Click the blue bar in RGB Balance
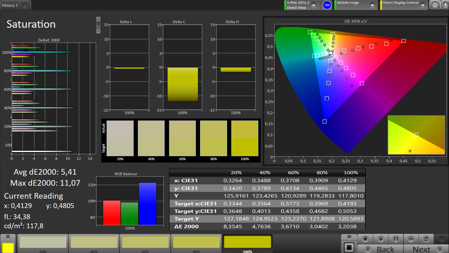This screenshot has height=253, width=449. point(148,204)
